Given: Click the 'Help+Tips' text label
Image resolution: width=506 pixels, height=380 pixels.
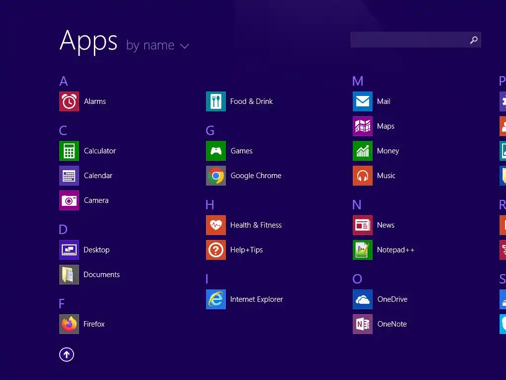Looking at the screenshot, I should pyautogui.click(x=247, y=250).
